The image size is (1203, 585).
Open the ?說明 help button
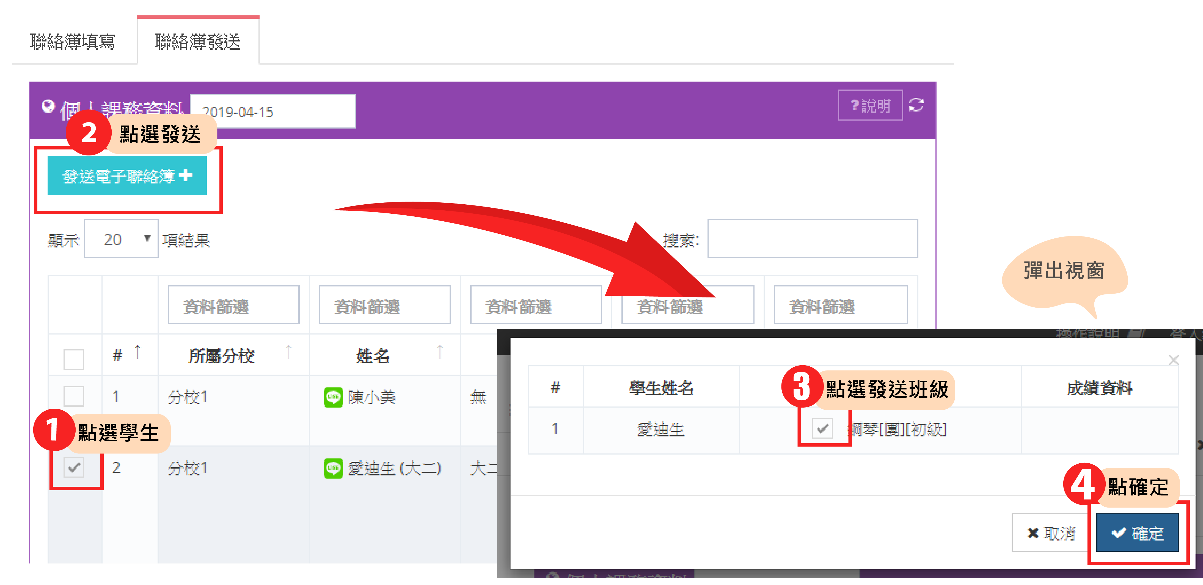(870, 105)
